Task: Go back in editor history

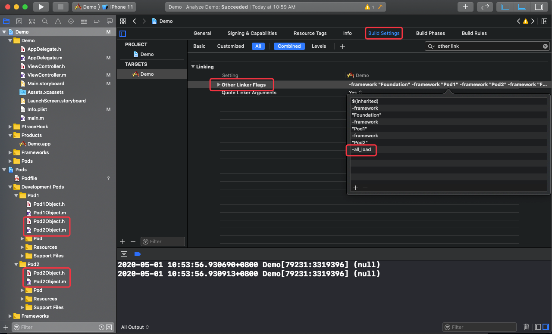Action: (x=135, y=21)
